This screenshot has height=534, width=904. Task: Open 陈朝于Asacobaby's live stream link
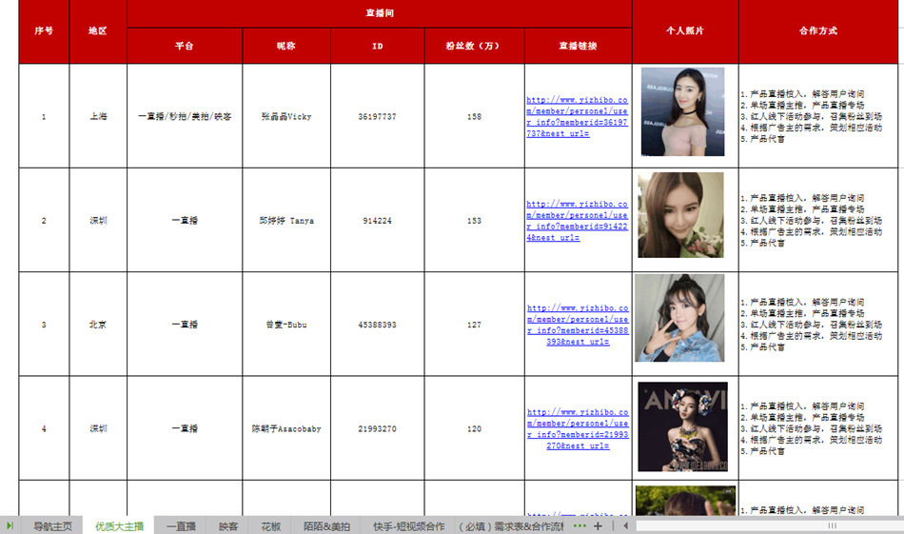(577, 429)
